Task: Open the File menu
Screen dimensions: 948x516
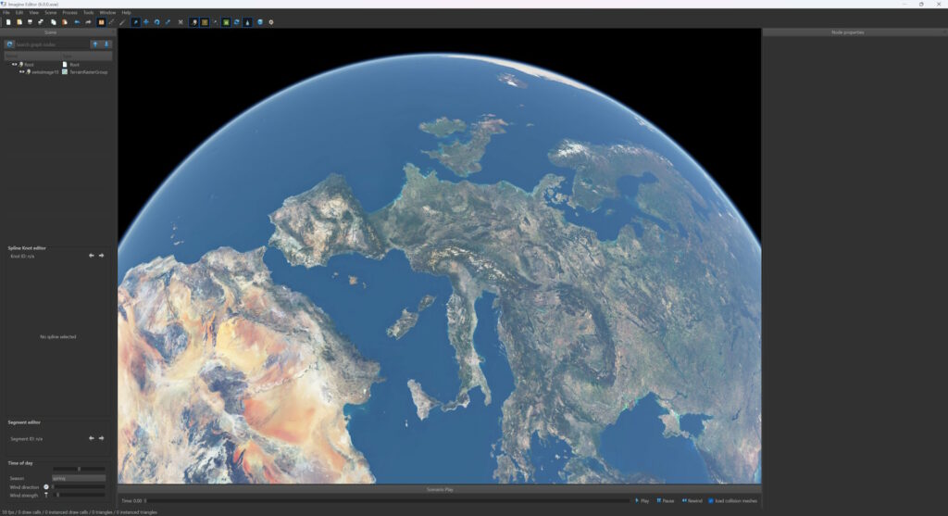Action: point(6,13)
